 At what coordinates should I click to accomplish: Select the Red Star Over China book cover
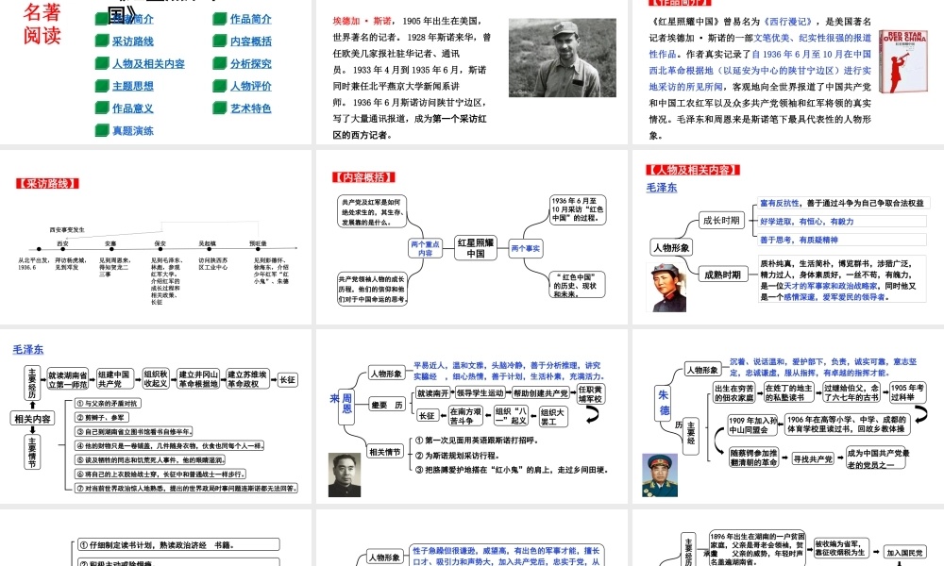point(903,61)
